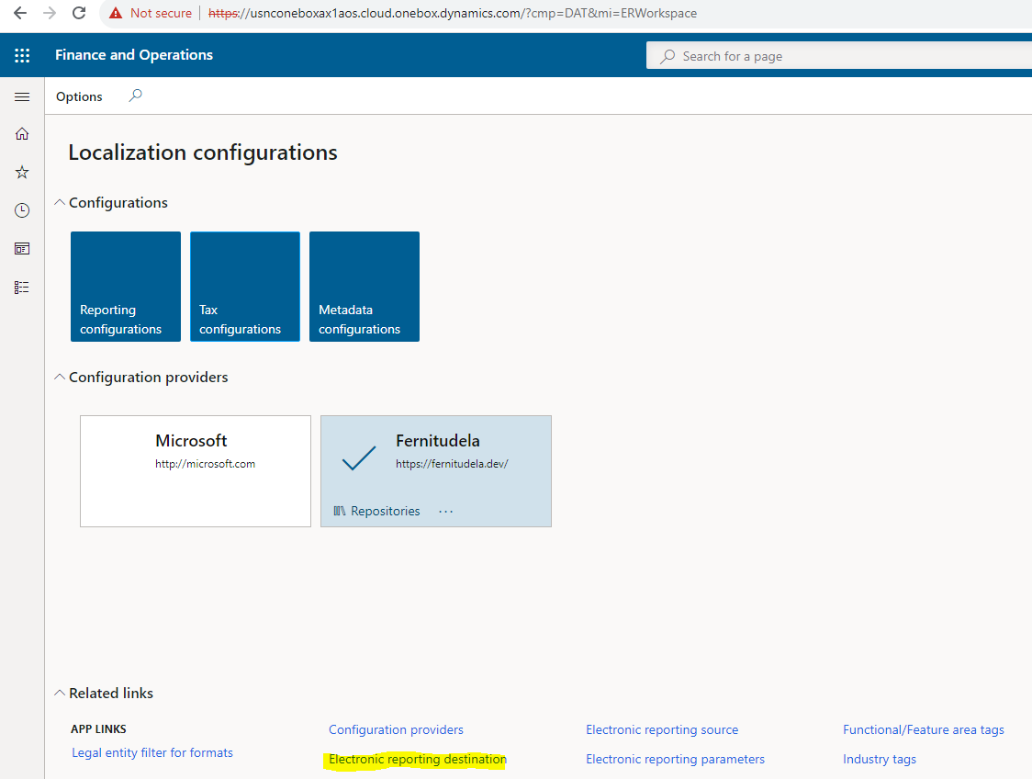1032x779 pixels.
Task: Collapse the Related links section
Action: [60, 693]
